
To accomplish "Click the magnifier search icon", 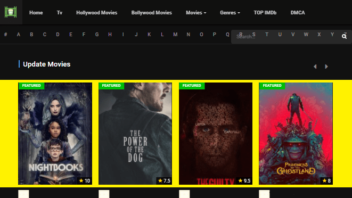I will (x=344, y=36).
